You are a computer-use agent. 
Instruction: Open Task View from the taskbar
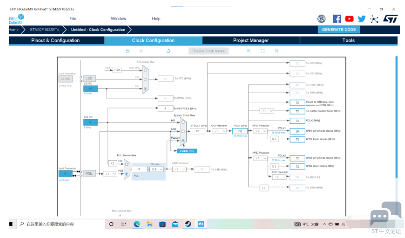(124, 224)
